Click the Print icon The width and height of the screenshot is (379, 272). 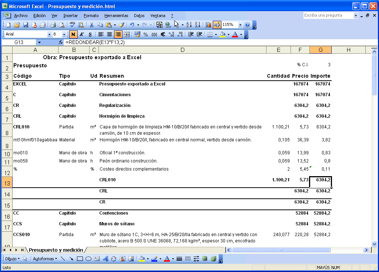coord(53,25)
